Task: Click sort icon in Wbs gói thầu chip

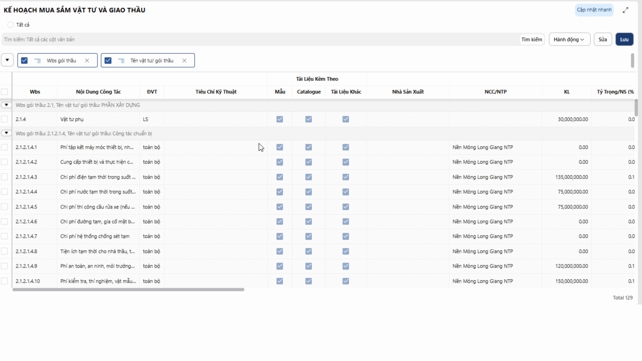Action: pos(38,60)
